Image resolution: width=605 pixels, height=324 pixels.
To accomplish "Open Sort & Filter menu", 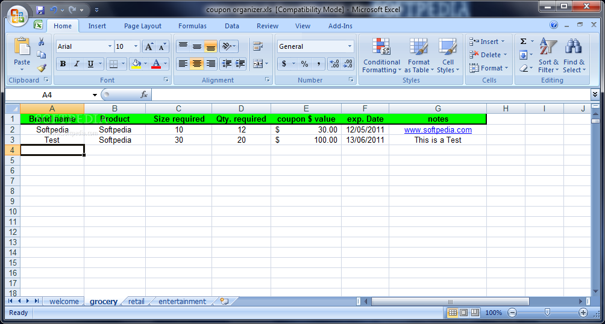I will click(x=548, y=56).
